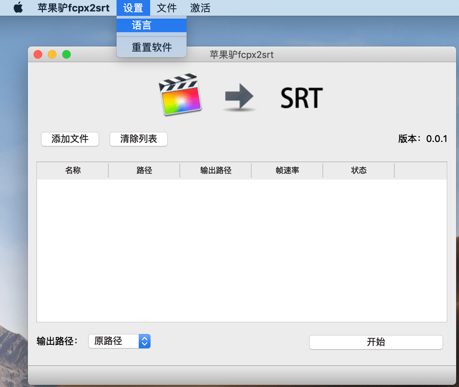The image size is (459, 387).
Task: Click the Final Cut Pro clapperboard icon
Action: coord(181,95)
